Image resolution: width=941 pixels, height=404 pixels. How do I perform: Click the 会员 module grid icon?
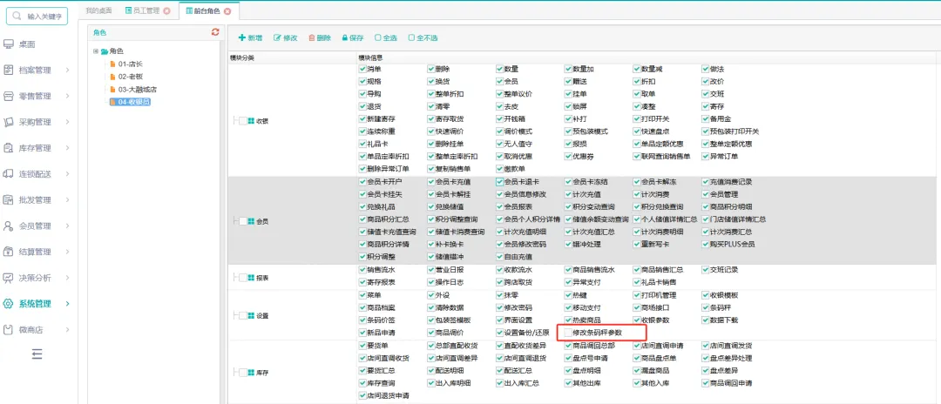(x=252, y=221)
